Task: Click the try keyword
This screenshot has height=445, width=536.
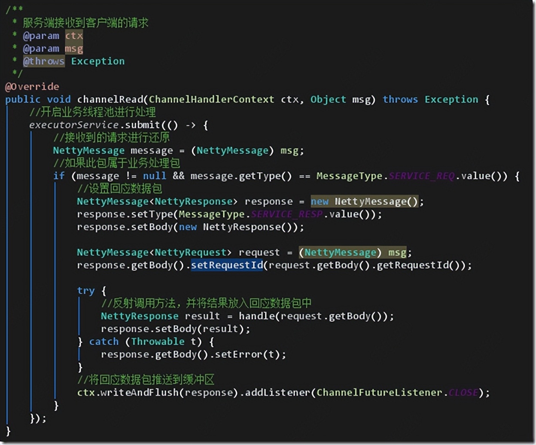Action: 85,291
